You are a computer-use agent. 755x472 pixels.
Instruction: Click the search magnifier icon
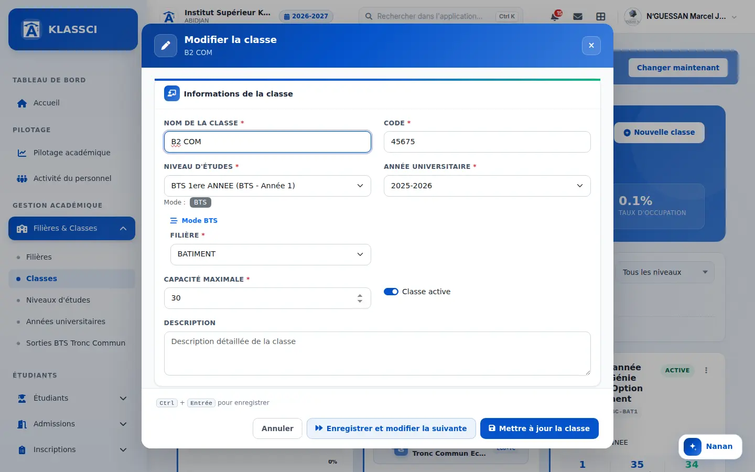(369, 16)
